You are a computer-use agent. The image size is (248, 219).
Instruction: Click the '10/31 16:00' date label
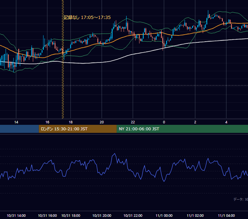[47, 215]
